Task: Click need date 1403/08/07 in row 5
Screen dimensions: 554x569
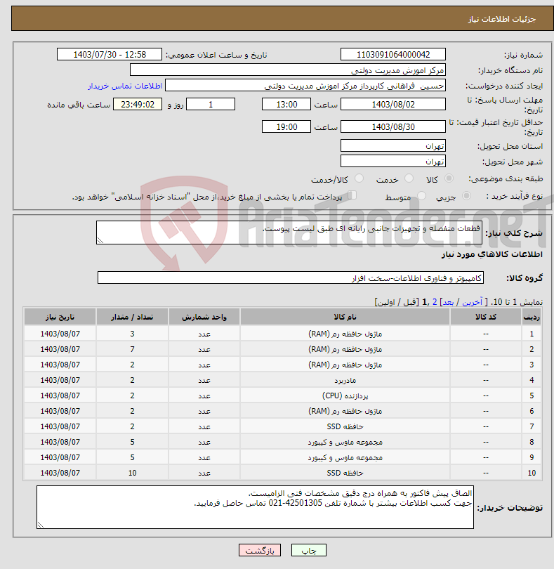Action: coord(60,396)
